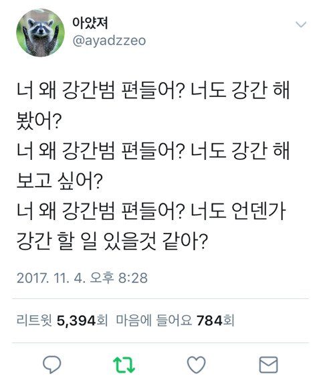Click the tweet line reading 보고 싶어?
Viewport: 321px width, 378px height.
pos(60,181)
